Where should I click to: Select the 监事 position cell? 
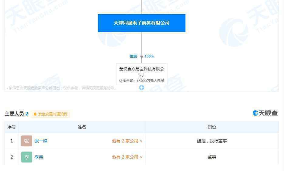212,157
